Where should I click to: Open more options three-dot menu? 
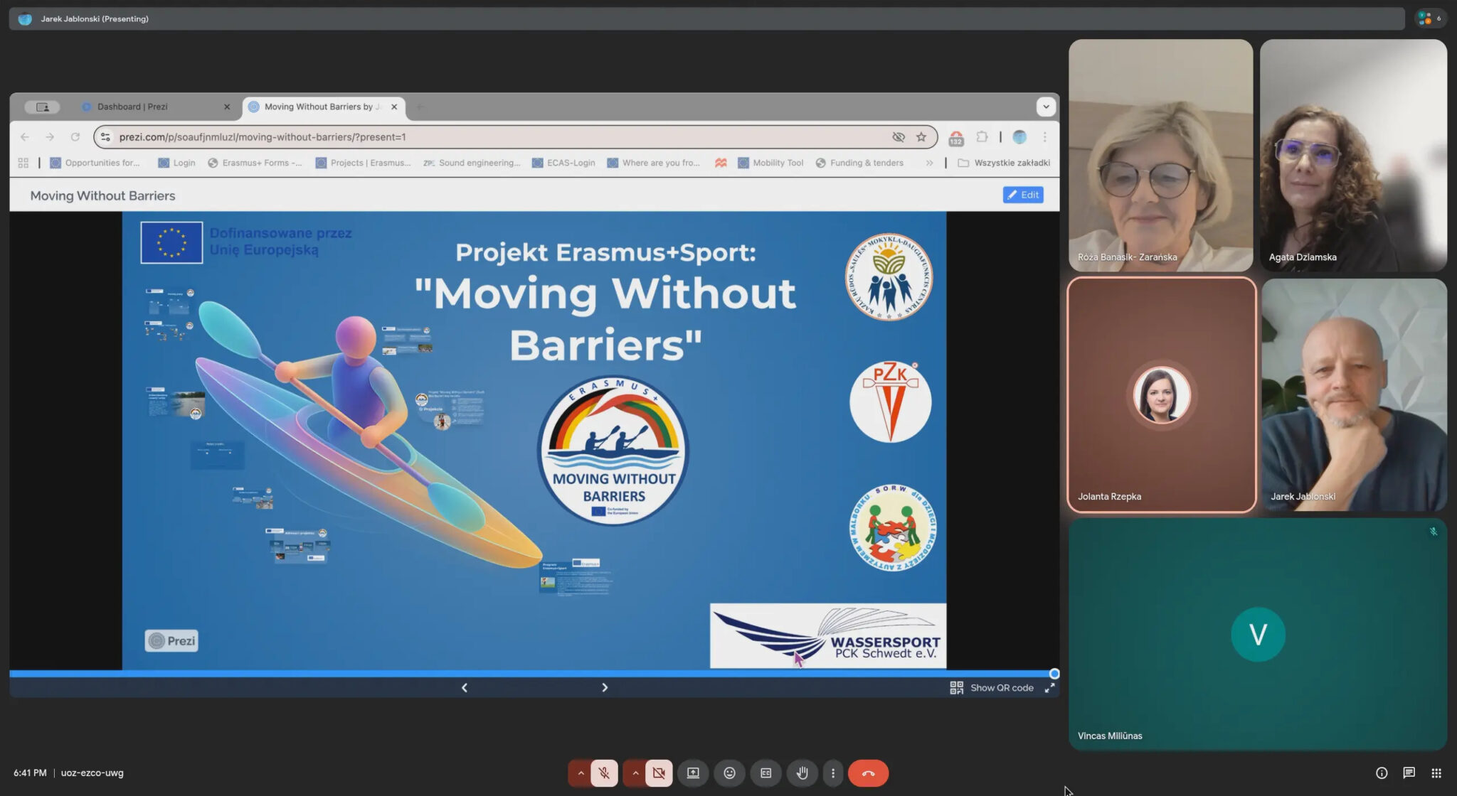pos(832,773)
